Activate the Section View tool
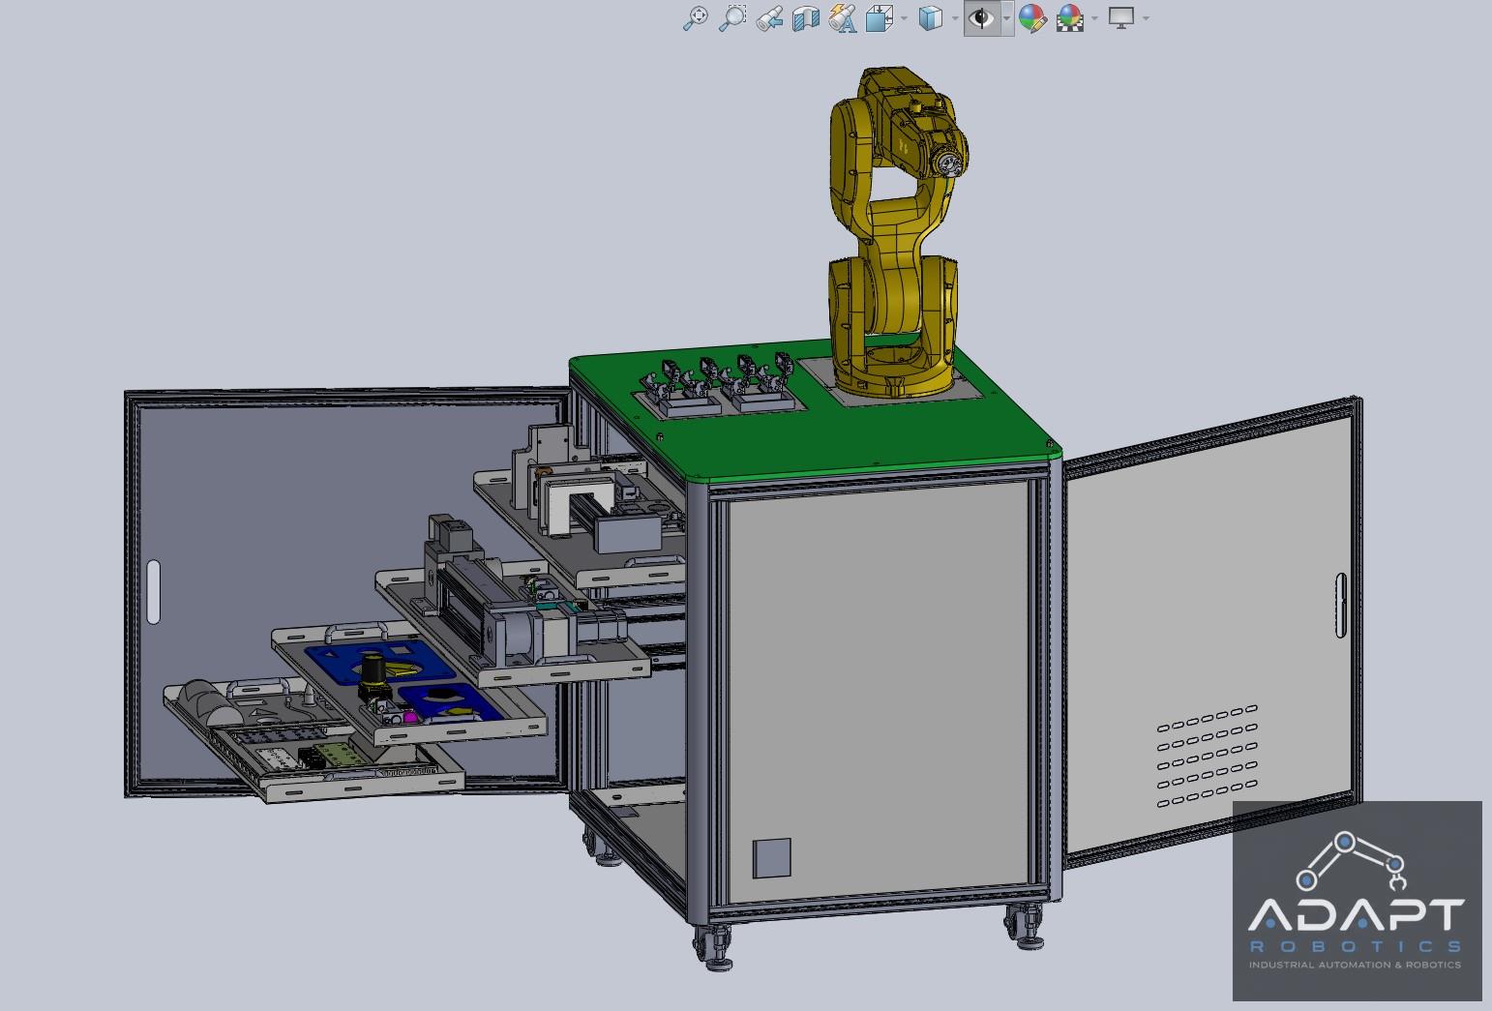Image resolution: width=1492 pixels, height=1011 pixels. coord(806,18)
